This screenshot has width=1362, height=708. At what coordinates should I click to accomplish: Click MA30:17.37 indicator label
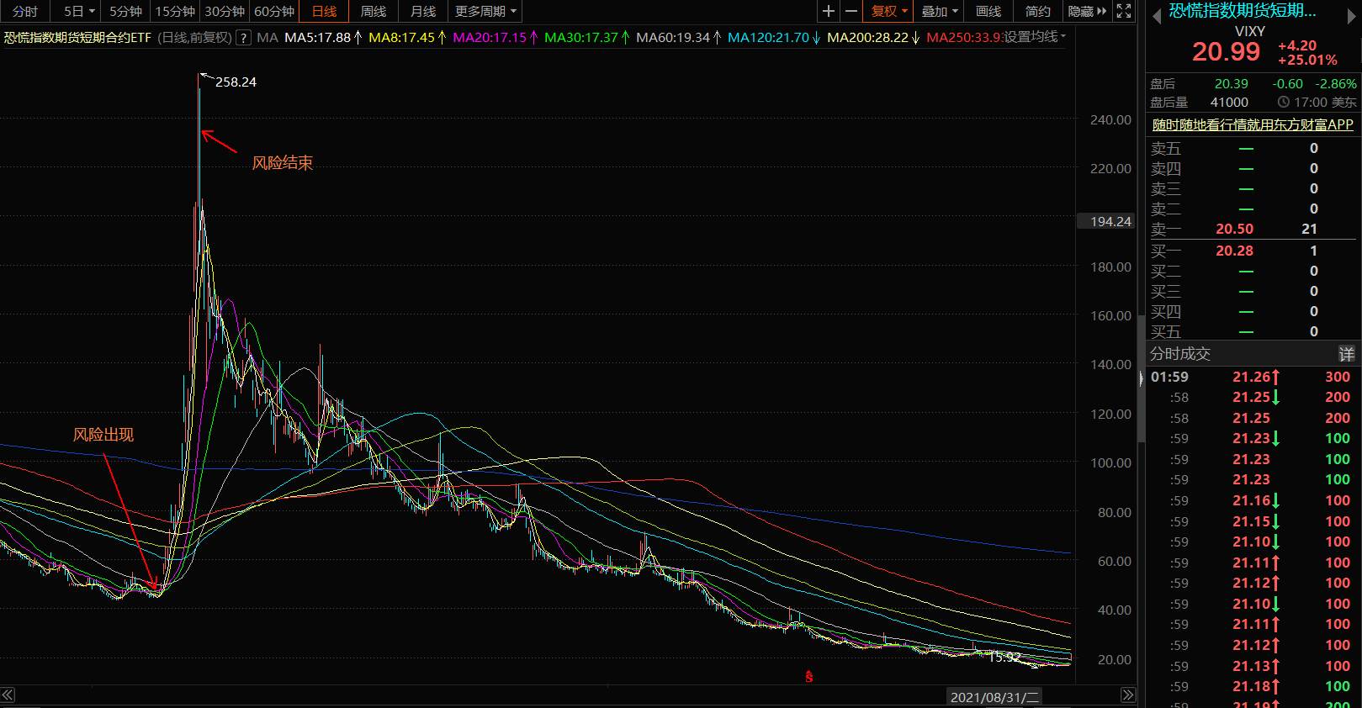click(x=586, y=37)
